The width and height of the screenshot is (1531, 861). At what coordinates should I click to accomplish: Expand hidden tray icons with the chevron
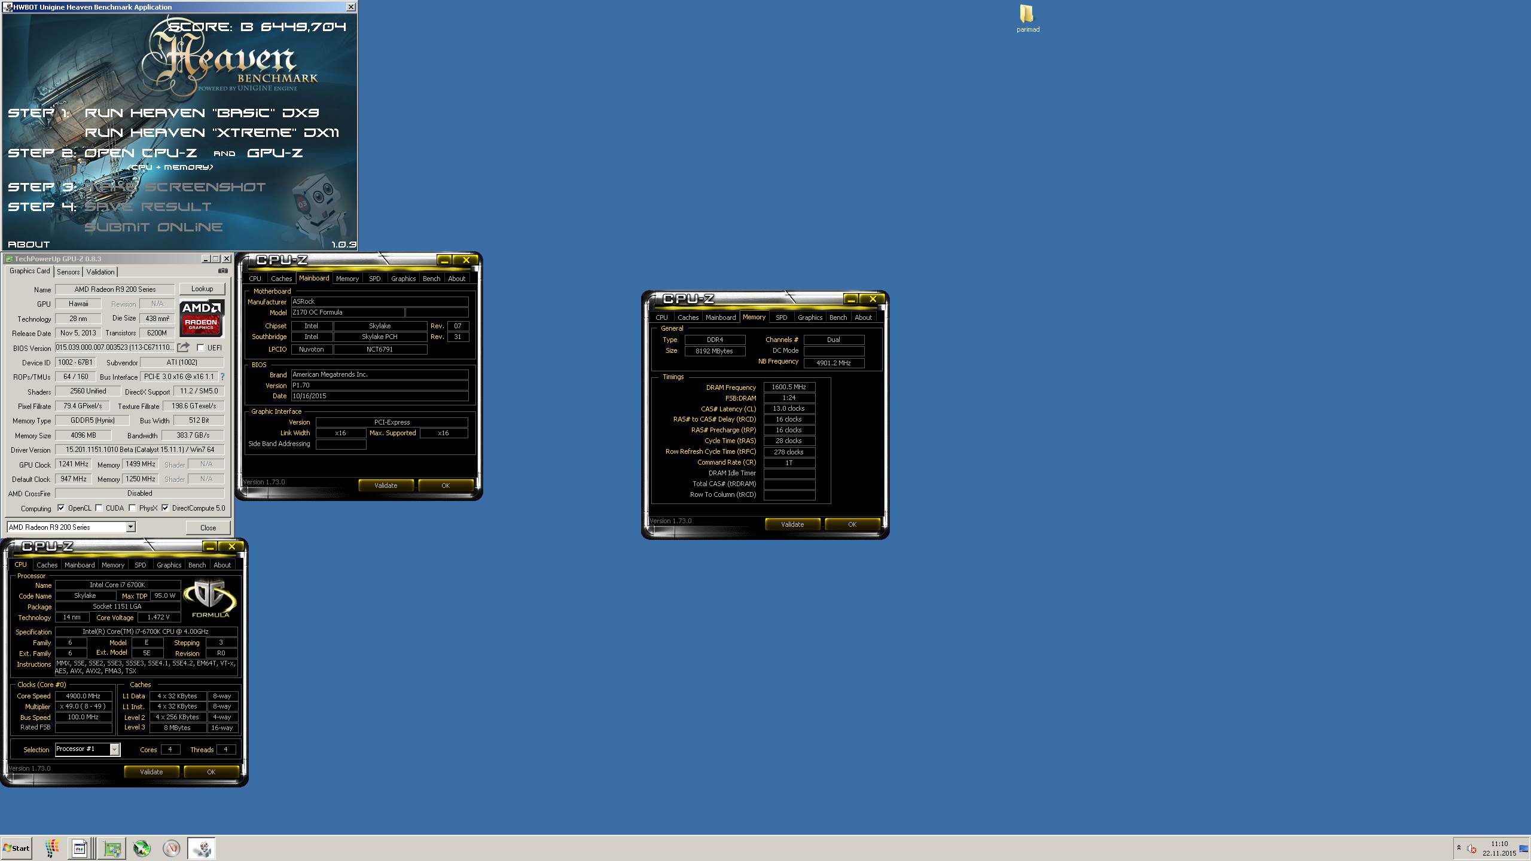coord(1459,848)
